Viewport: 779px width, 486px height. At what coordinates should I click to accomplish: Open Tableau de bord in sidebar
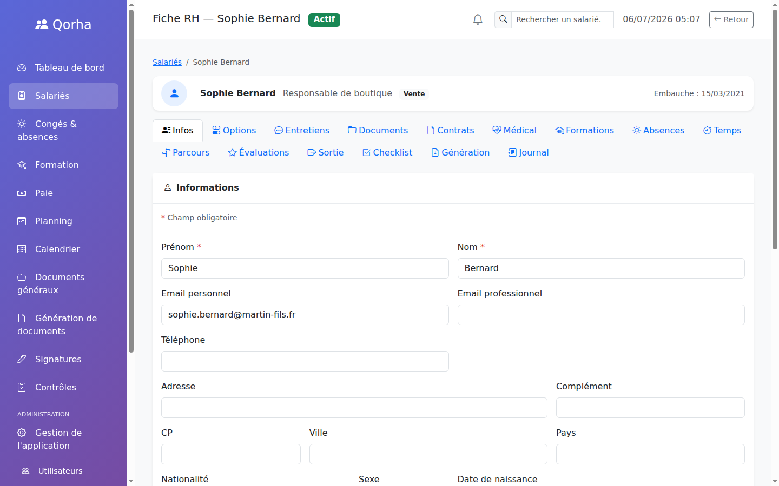[x=63, y=68]
